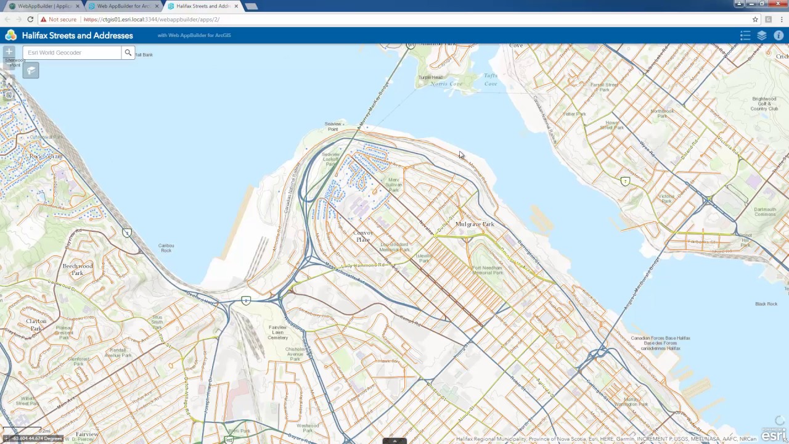Close the Web AppBuilder for ArcGIS tab
789x444 pixels.
157,6
